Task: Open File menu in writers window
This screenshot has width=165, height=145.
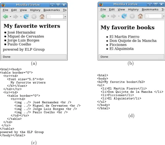Action: [x=6, y=10]
